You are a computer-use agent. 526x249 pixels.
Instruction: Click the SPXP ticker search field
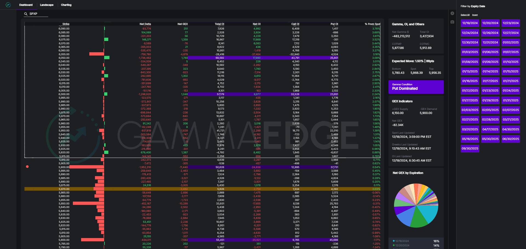(38, 14)
